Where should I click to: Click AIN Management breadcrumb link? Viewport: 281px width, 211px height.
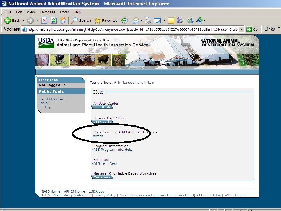click(x=128, y=82)
